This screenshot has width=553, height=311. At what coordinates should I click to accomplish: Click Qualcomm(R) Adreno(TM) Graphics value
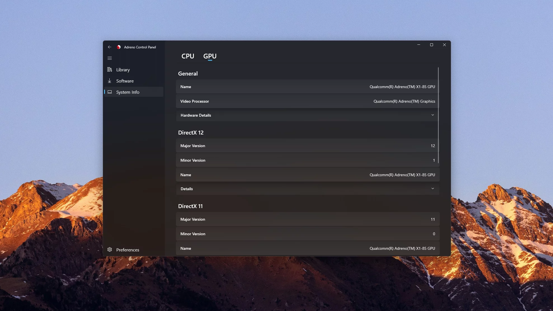[x=404, y=101]
